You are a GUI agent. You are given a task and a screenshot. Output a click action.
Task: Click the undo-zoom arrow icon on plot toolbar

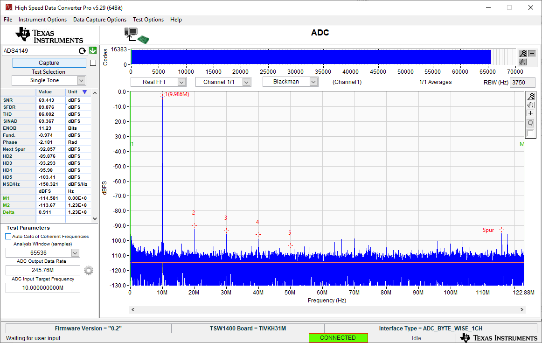530,123
